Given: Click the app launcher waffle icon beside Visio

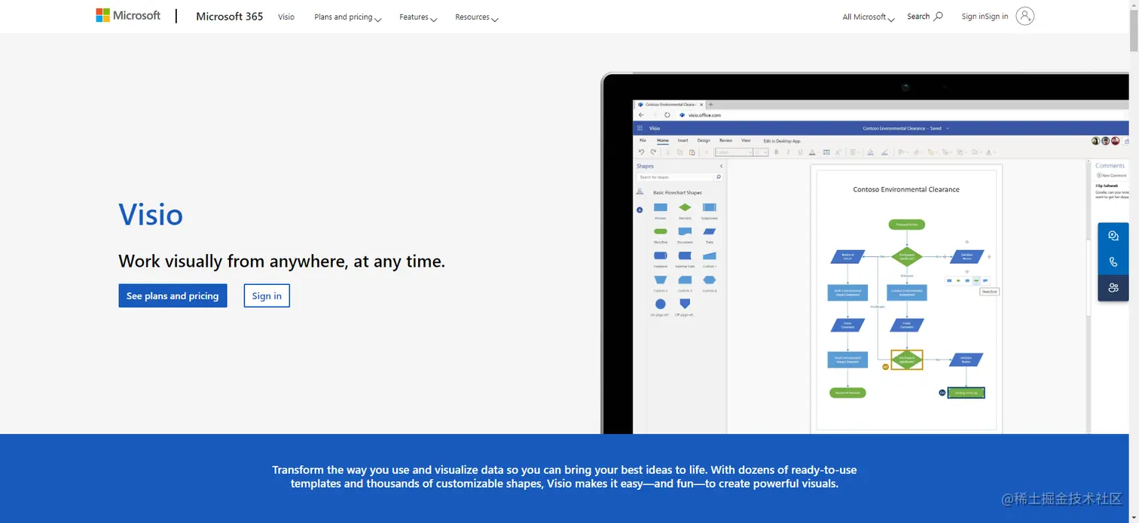Looking at the screenshot, I should 640,128.
